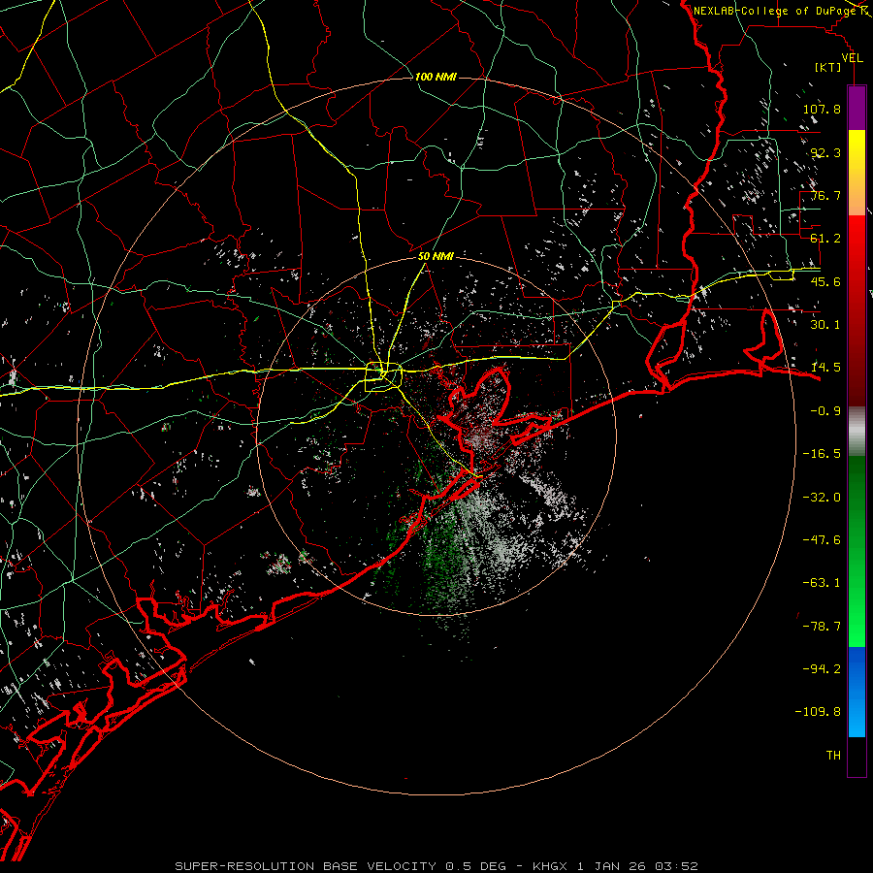The height and width of the screenshot is (873, 873).
Task: Click the -32.0 scale value
Action: tap(822, 498)
